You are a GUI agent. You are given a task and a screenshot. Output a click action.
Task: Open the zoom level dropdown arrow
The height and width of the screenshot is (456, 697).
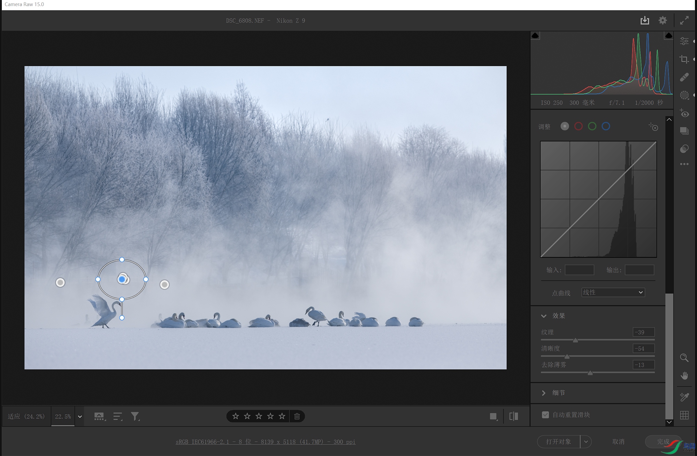click(x=80, y=417)
